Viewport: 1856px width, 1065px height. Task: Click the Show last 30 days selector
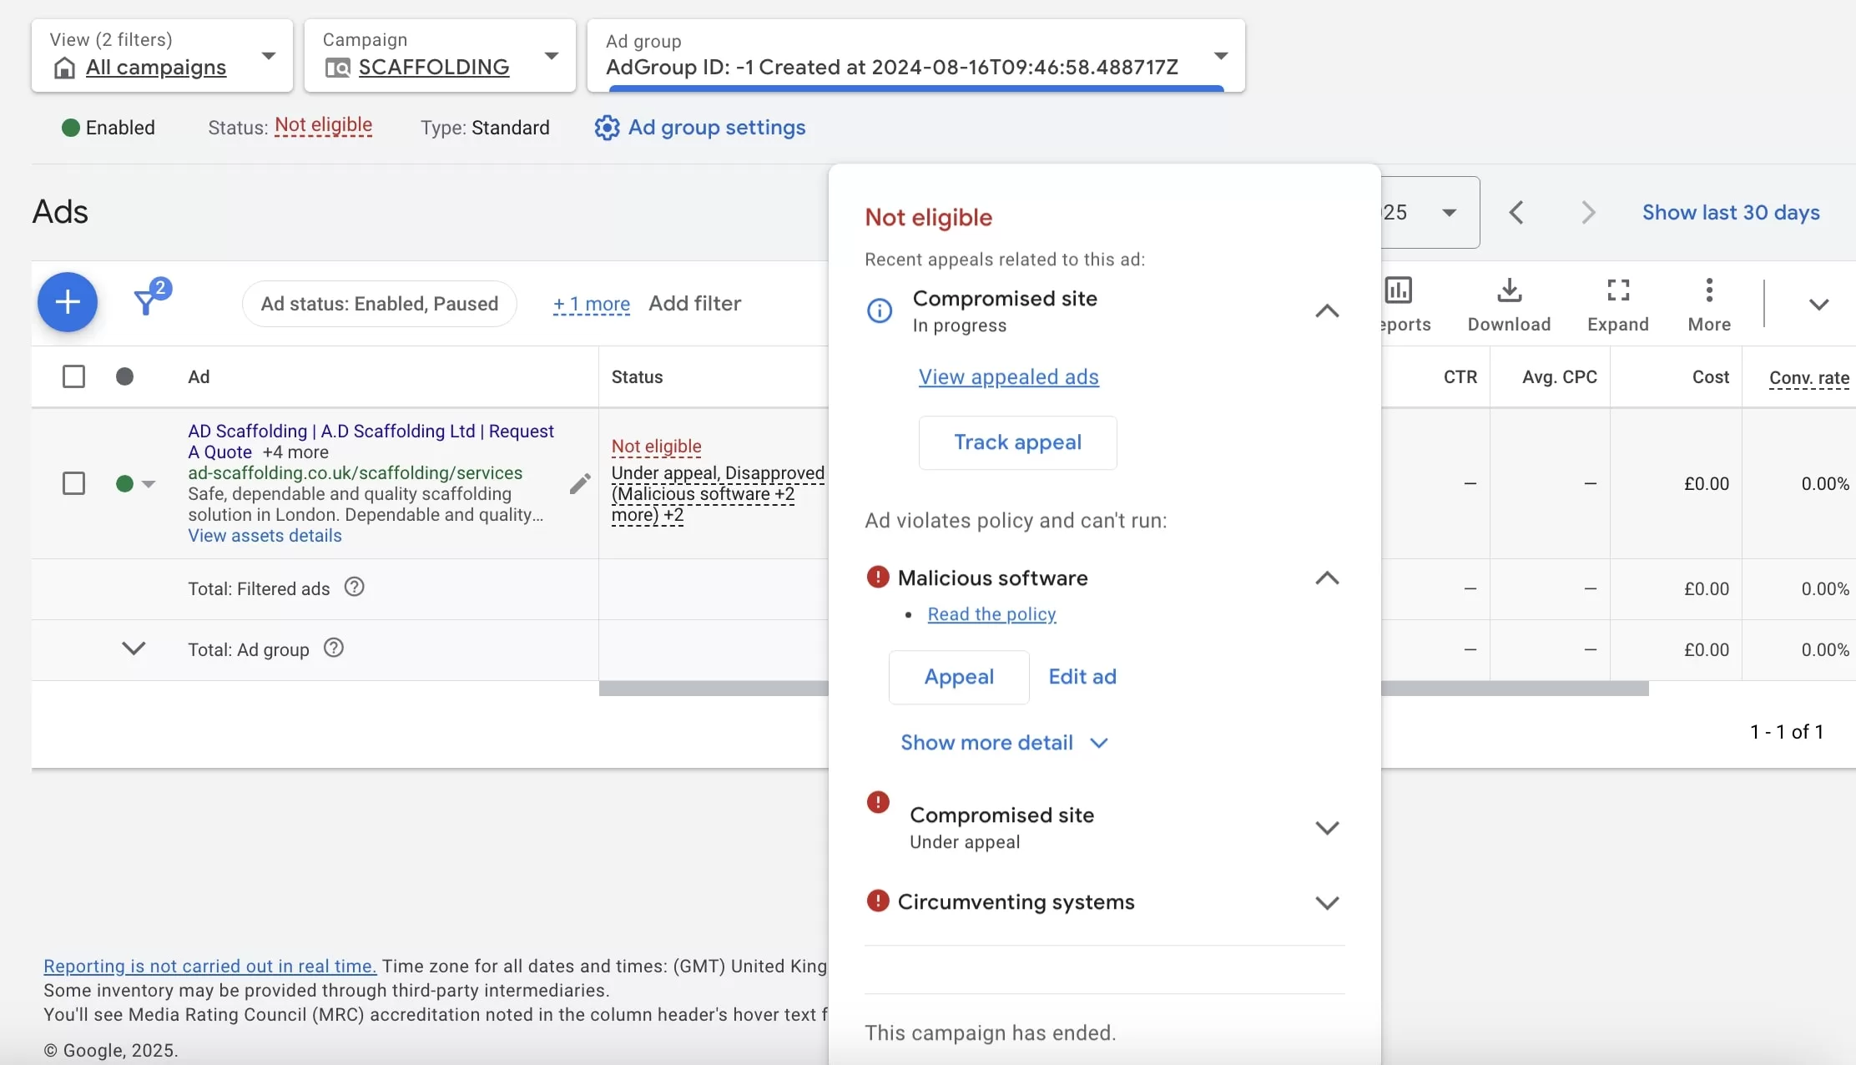(x=1730, y=210)
